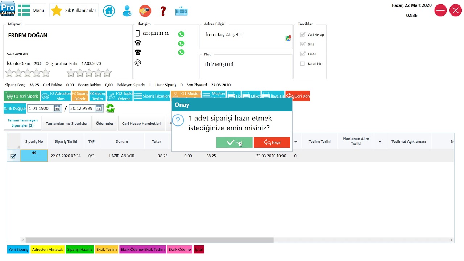The height and width of the screenshot is (261, 464).
Task: Click WhatsApp icon beside second landline row
Action: click(x=181, y=52)
